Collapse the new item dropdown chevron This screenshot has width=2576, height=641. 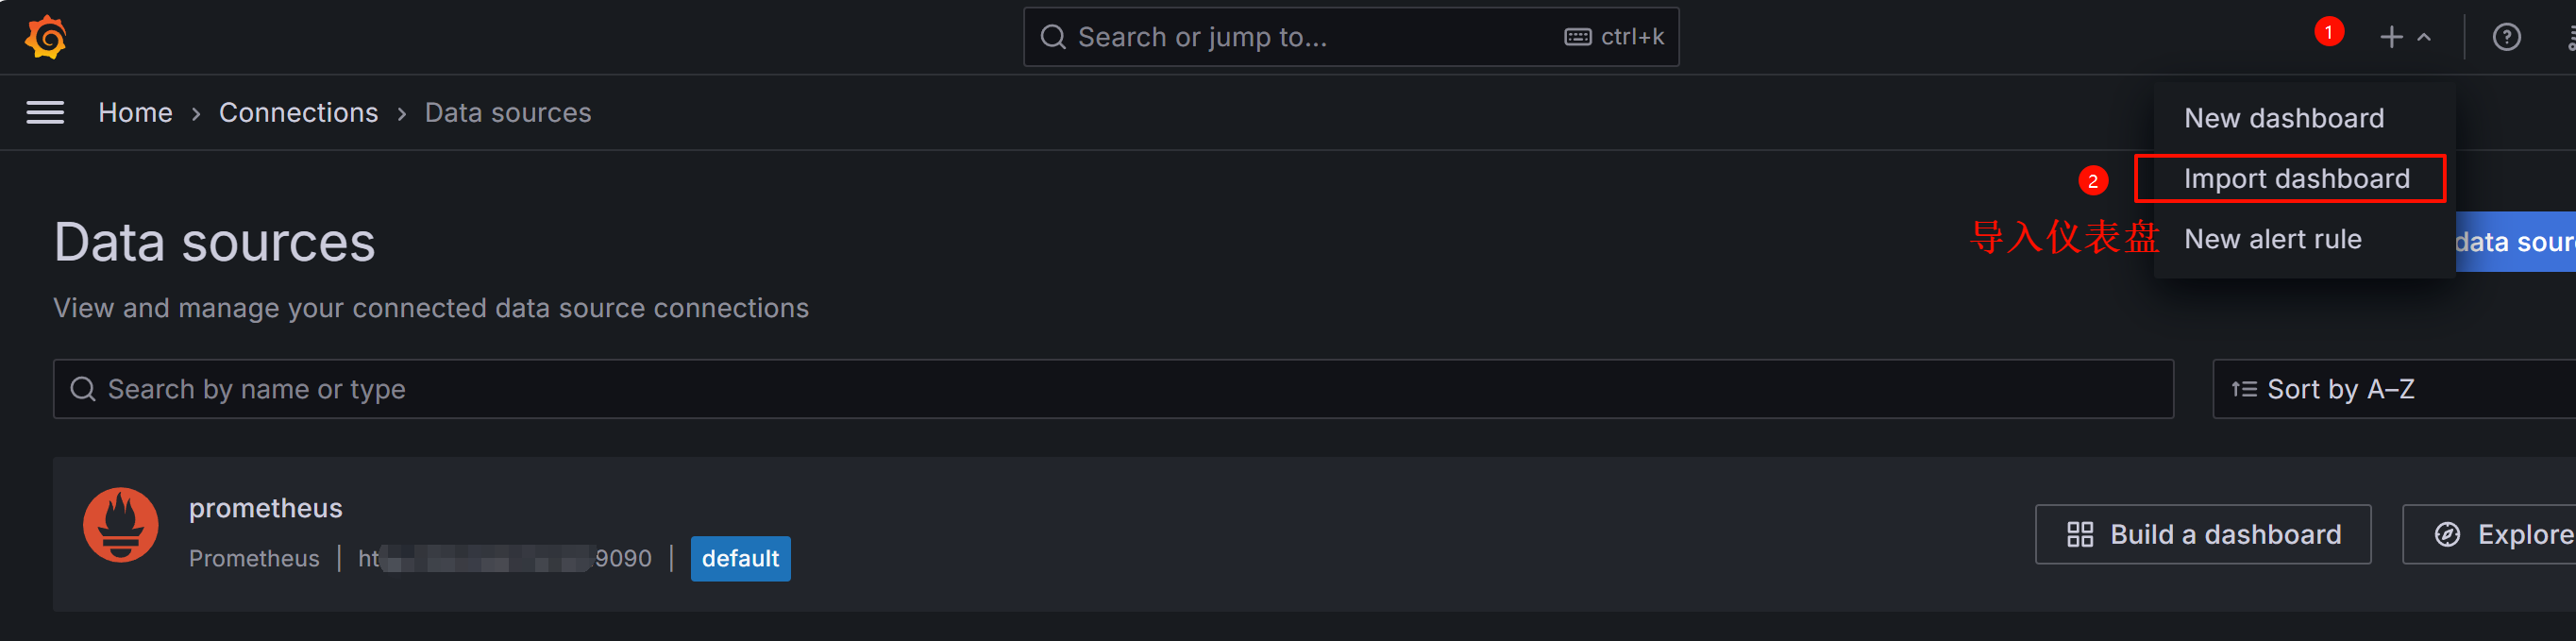pos(2424,38)
